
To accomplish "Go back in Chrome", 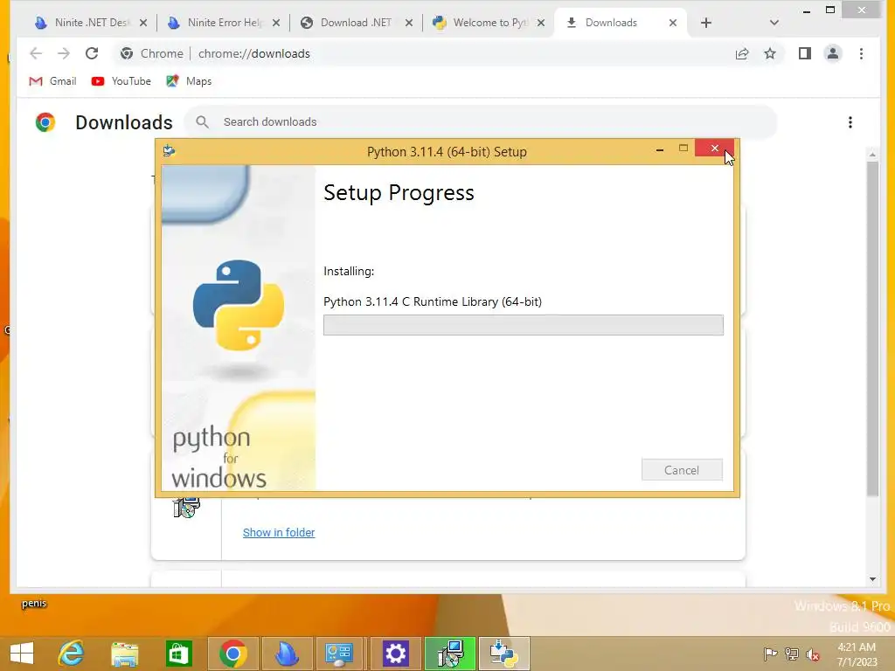I will pos(35,53).
